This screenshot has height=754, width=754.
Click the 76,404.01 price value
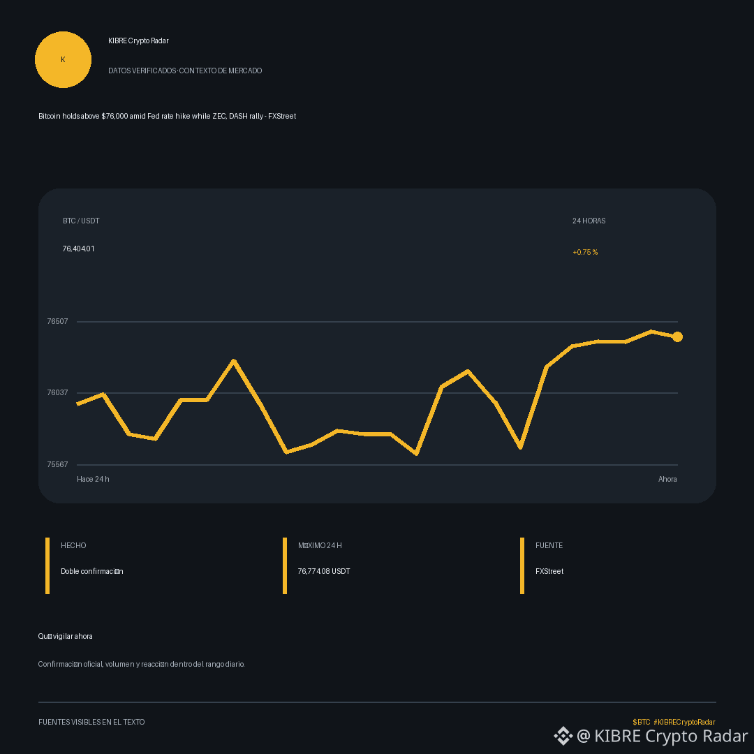coord(78,249)
